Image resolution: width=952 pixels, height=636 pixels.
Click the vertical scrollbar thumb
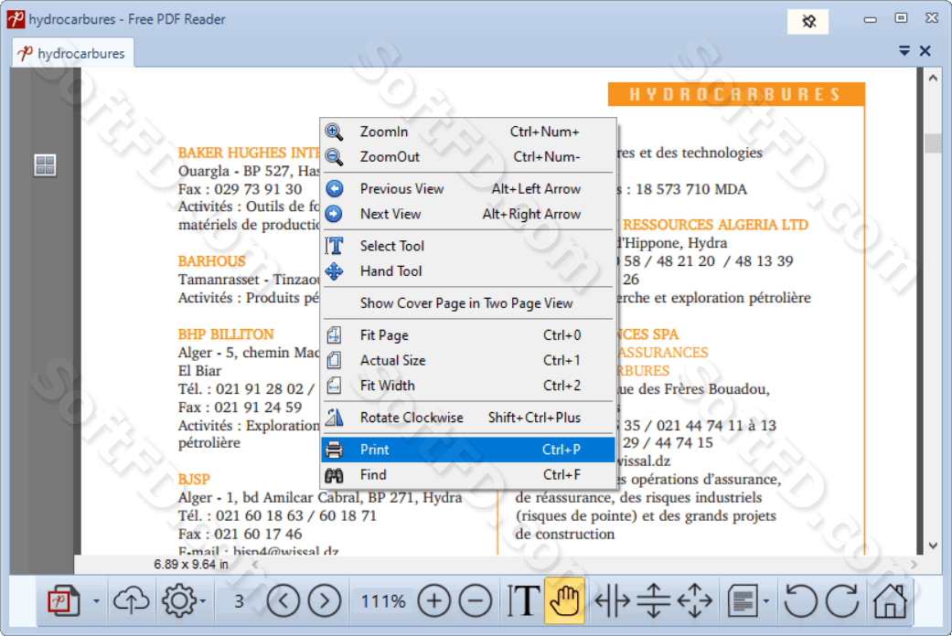(933, 143)
